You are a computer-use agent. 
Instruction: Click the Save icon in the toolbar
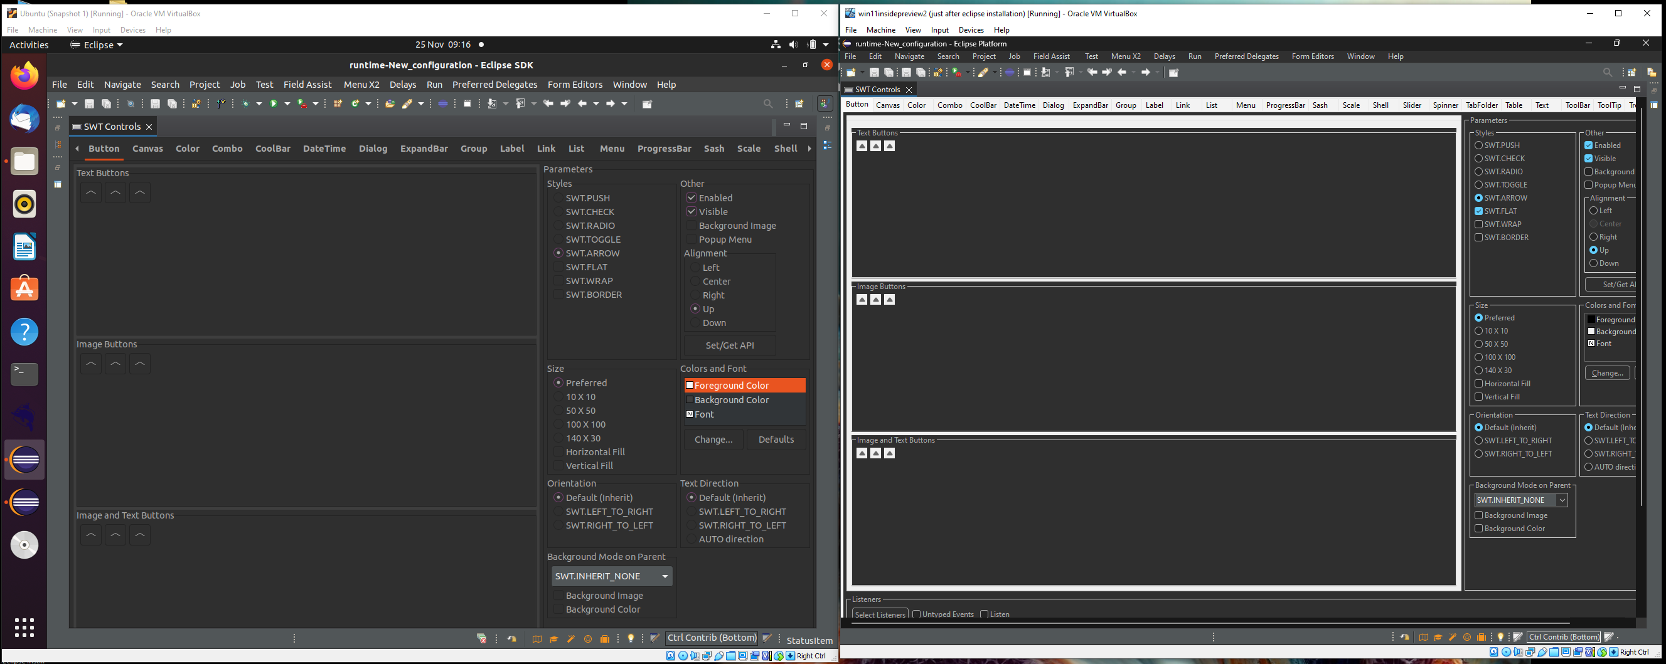pyautogui.click(x=90, y=103)
